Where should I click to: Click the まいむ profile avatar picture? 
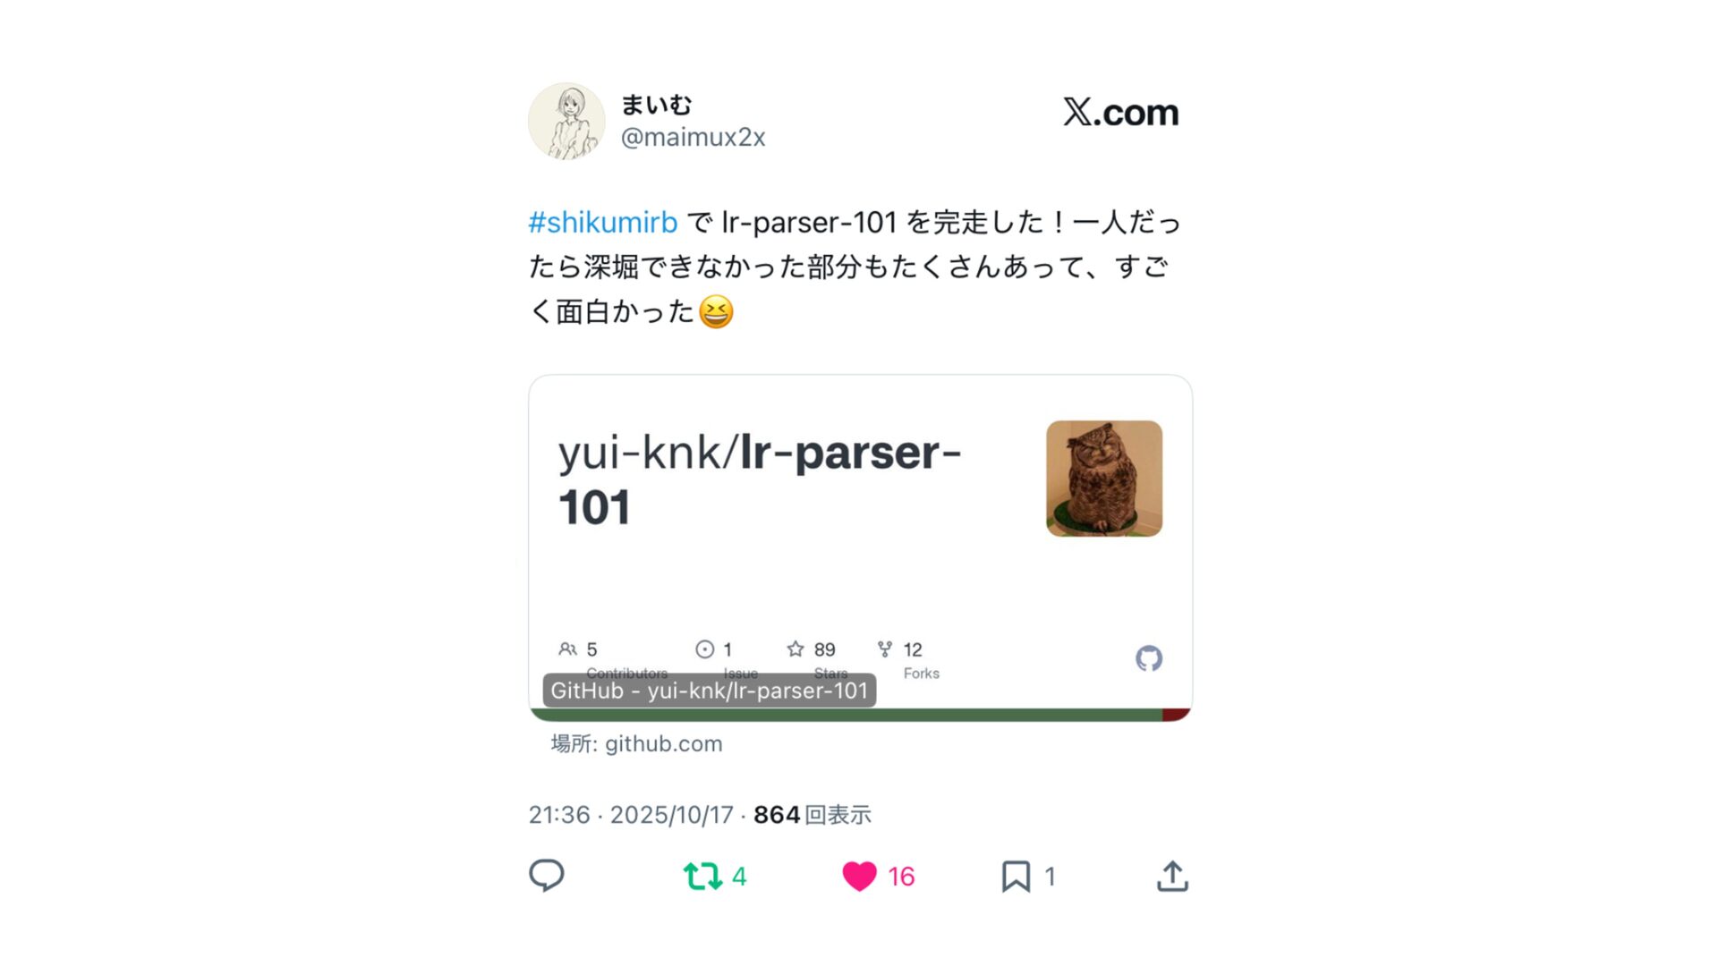click(x=566, y=121)
